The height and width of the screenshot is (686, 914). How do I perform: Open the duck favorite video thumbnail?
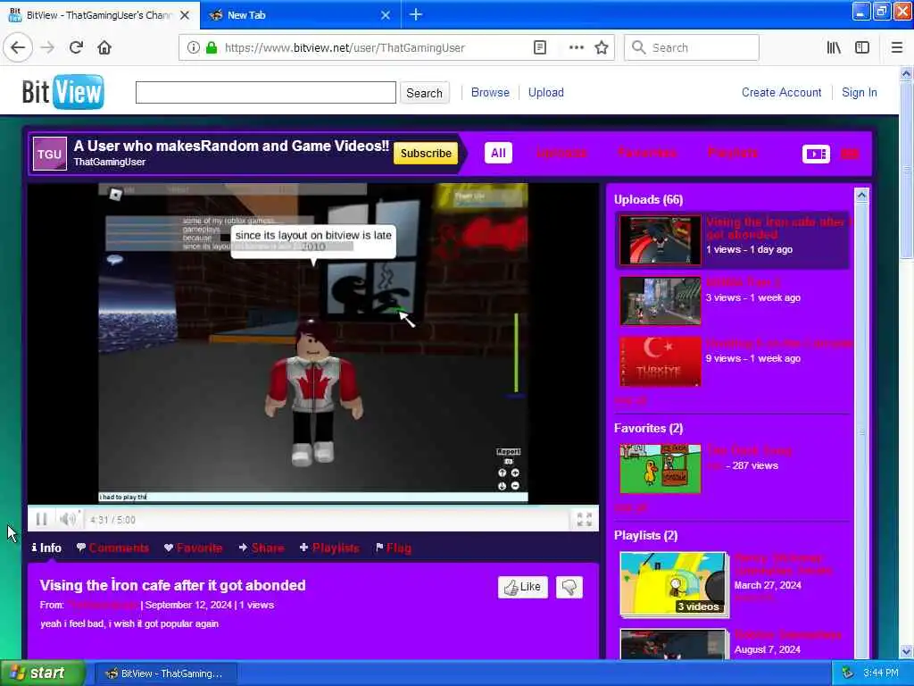661,468
